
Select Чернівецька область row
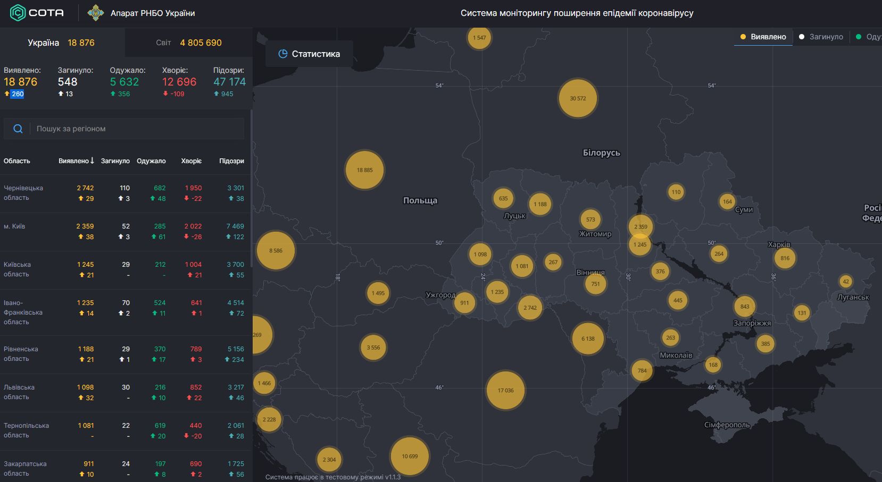23,193
